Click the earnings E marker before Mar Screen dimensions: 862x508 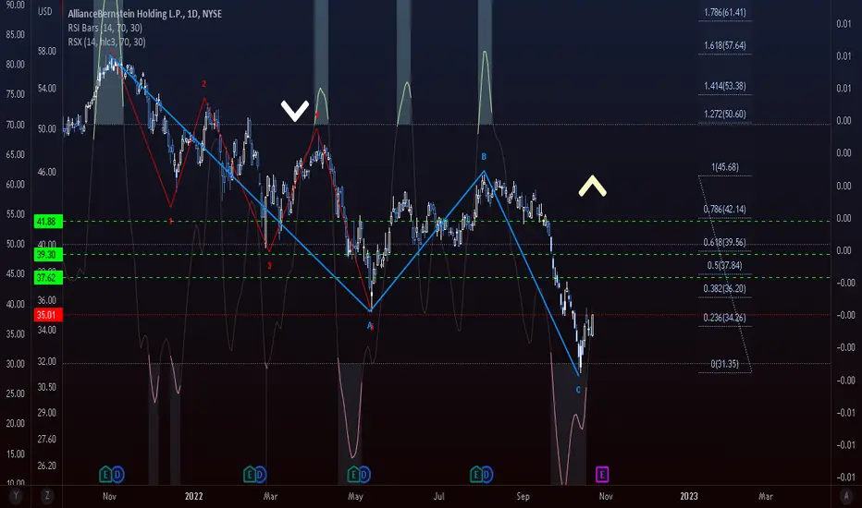point(250,474)
